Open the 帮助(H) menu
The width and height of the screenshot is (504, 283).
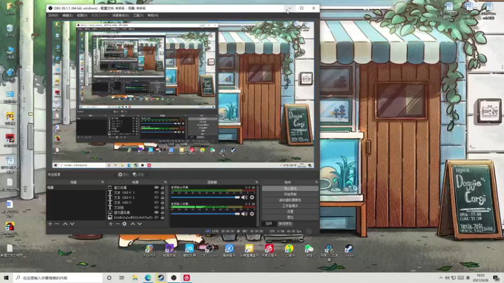point(153,15)
